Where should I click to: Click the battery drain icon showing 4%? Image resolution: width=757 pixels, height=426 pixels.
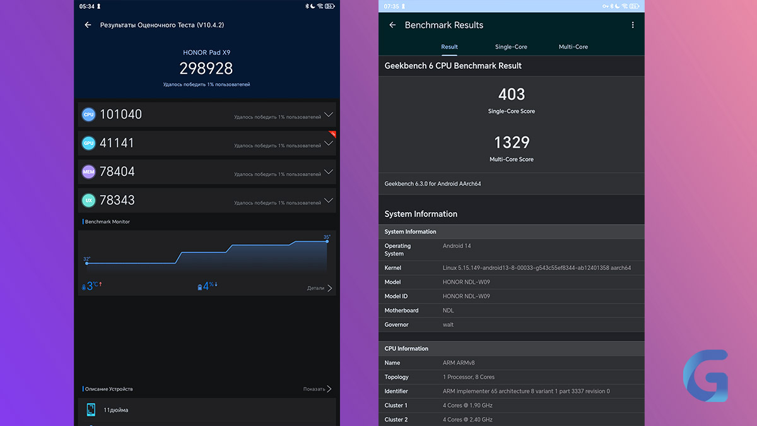(200, 287)
